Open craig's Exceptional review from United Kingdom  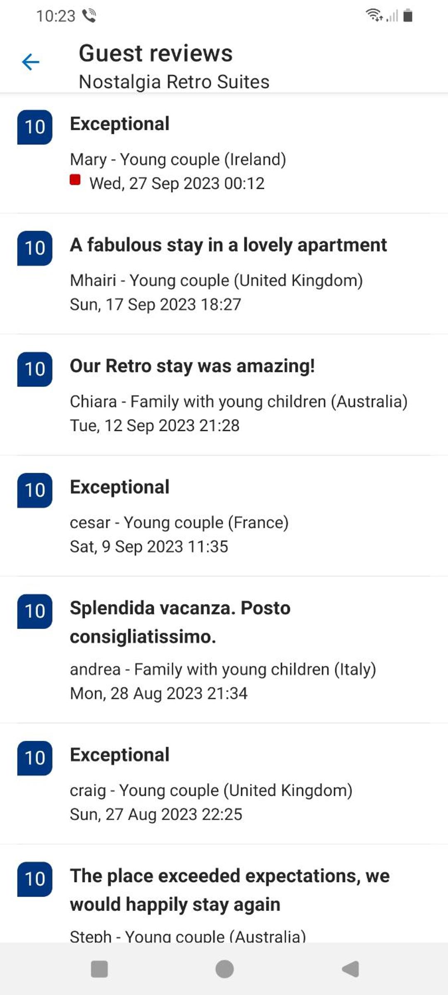pyautogui.click(x=224, y=784)
